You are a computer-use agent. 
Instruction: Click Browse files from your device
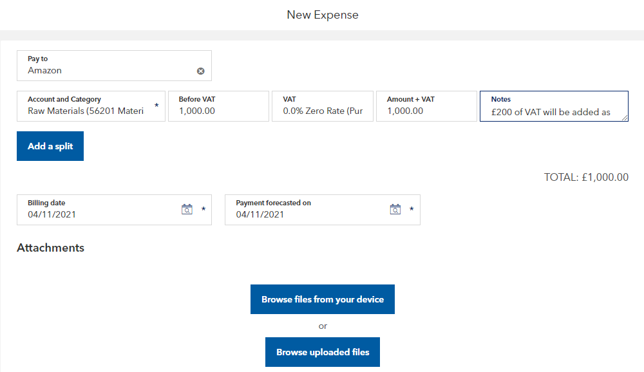(323, 299)
